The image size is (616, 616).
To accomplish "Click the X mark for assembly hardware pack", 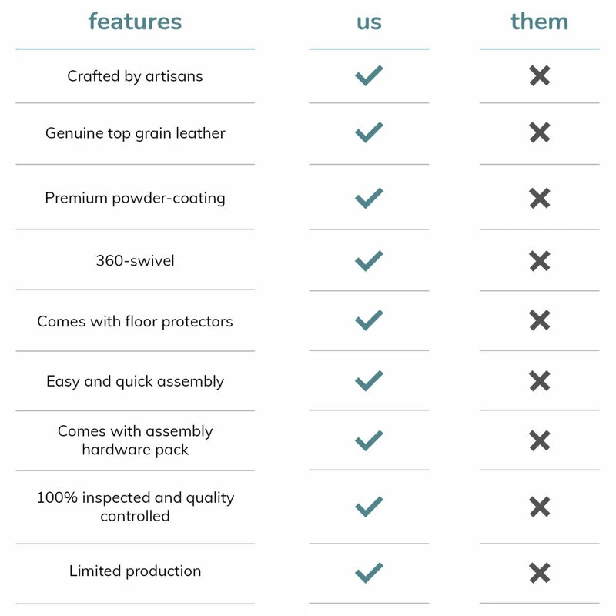I will coord(540,440).
